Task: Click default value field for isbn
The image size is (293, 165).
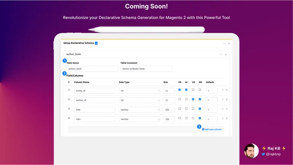Action: point(212,119)
